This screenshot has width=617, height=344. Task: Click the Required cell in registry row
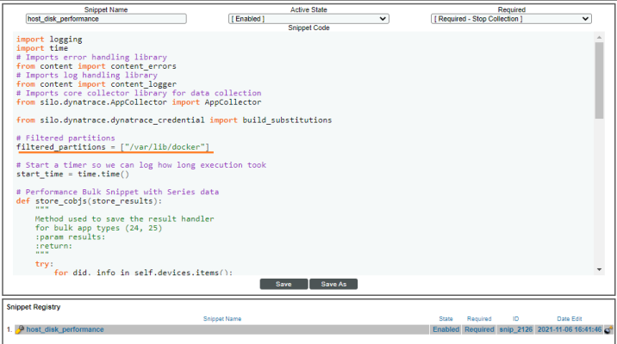[x=479, y=329]
